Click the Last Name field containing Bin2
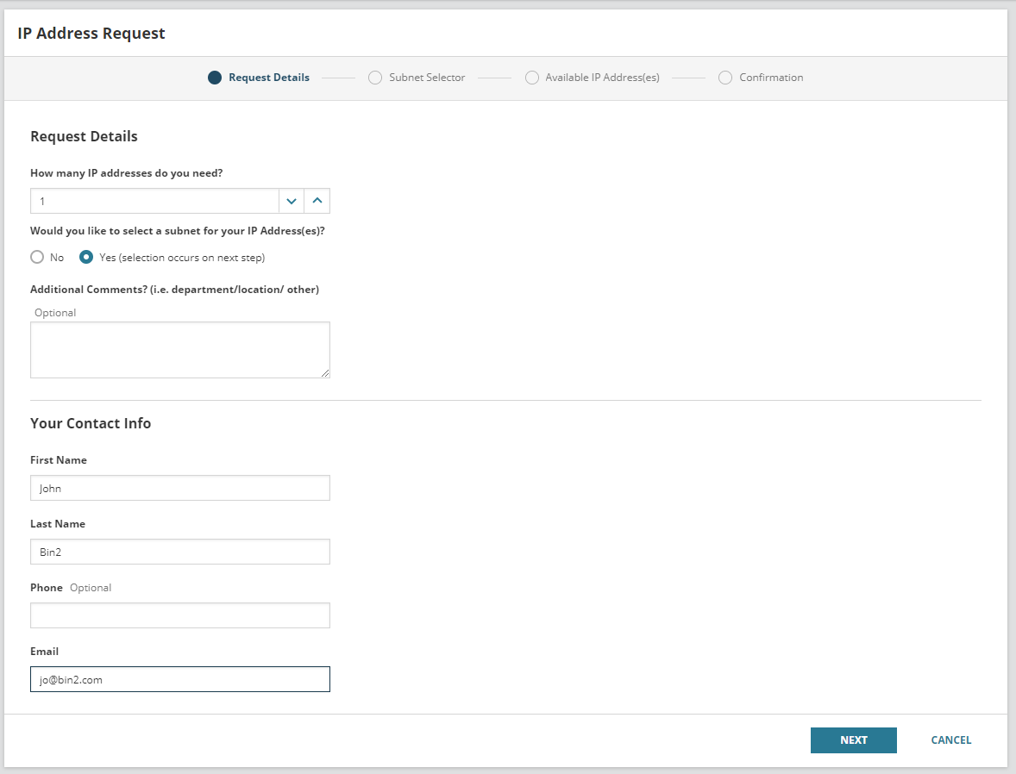Screen dimensions: 1016x774 [179, 552]
